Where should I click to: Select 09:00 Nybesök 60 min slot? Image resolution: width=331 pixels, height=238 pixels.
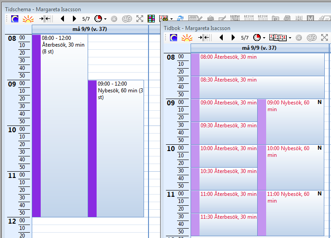tap(291, 121)
